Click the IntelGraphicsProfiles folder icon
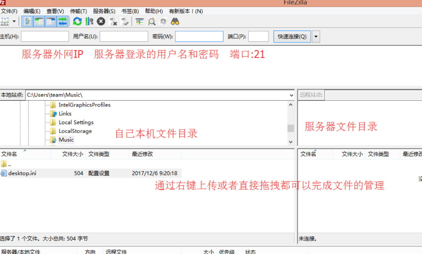This screenshot has width=422, height=254. pos(53,105)
